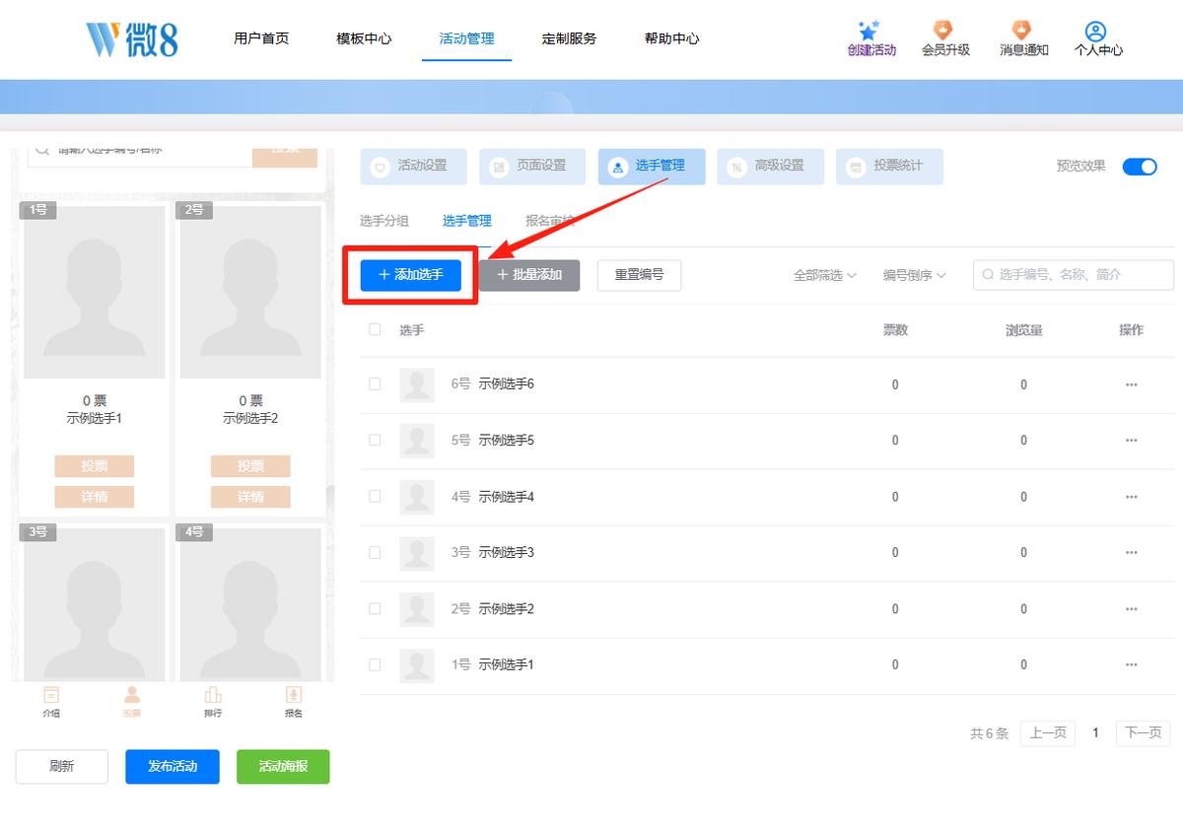
Task: Open the 模板中心 menu
Action: [364, 38]
